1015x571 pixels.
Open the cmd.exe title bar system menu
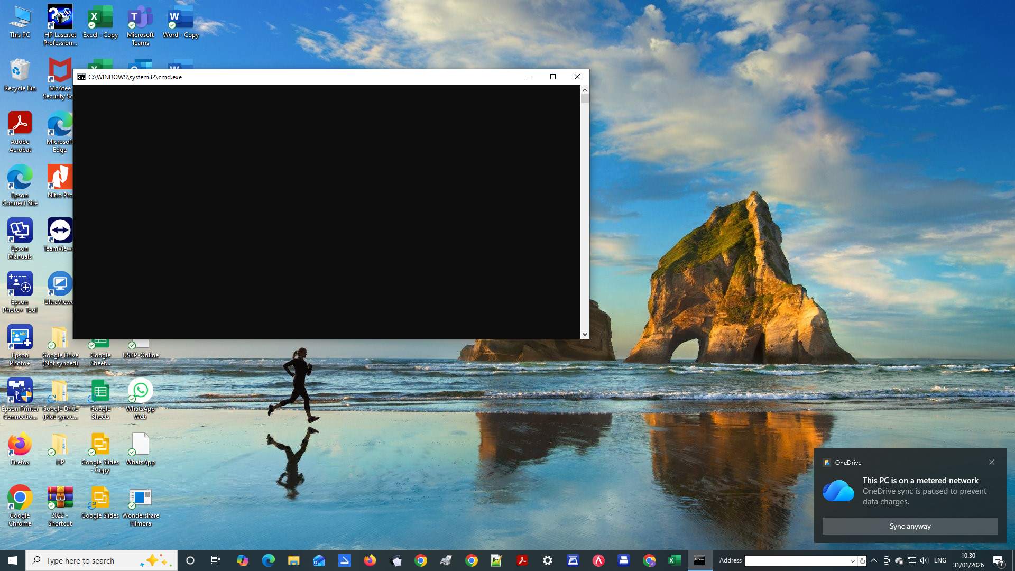click(81, 77)
